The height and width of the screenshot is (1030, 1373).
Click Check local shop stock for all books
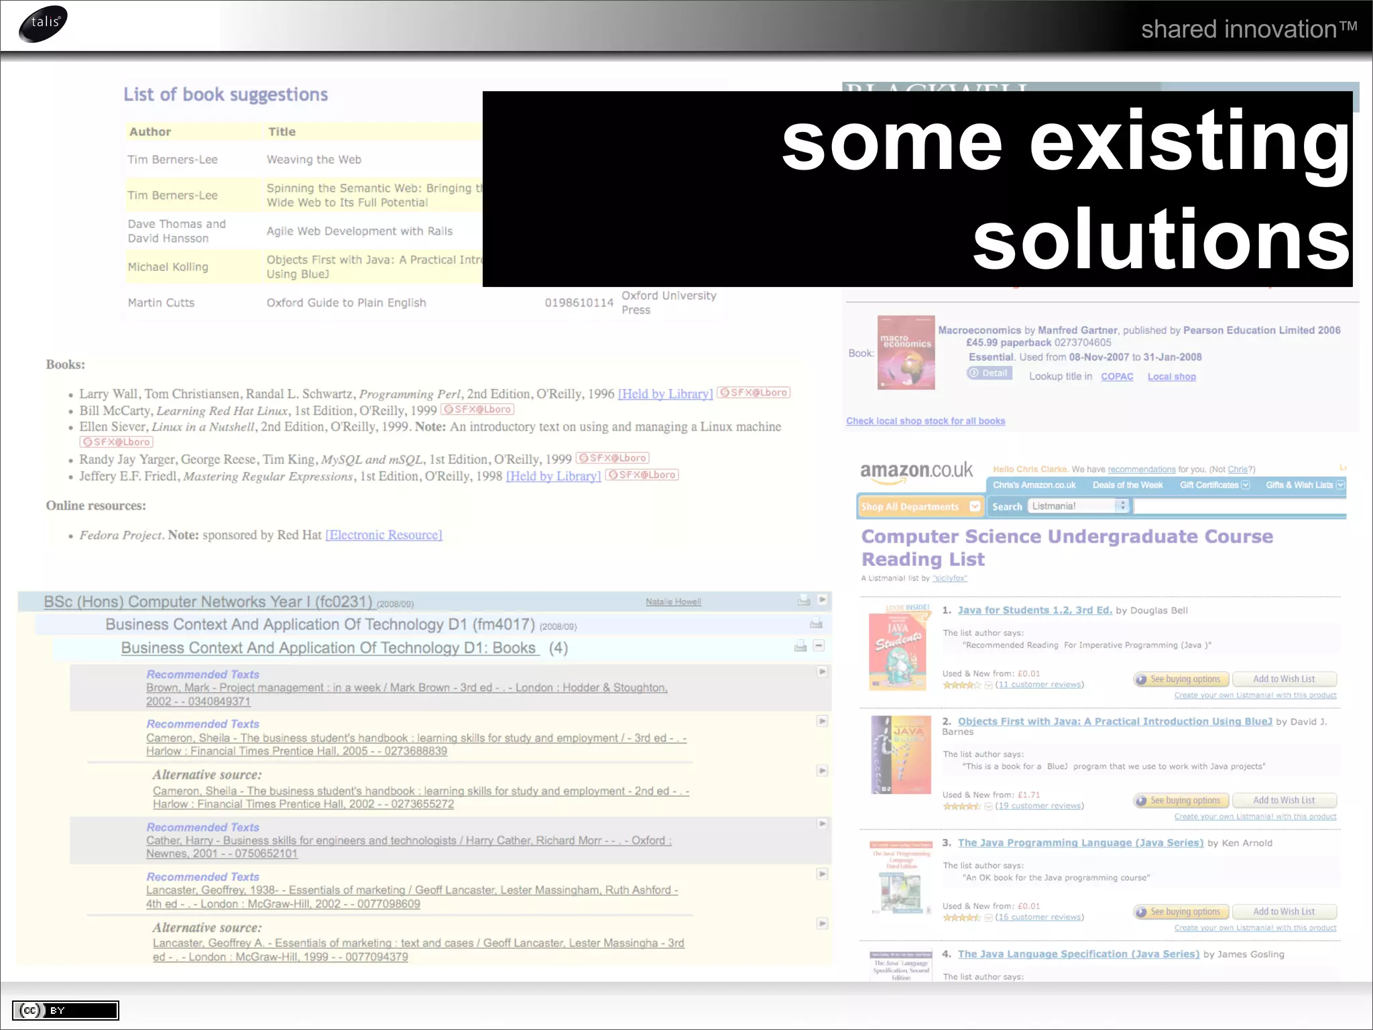(x=925, y=420)
